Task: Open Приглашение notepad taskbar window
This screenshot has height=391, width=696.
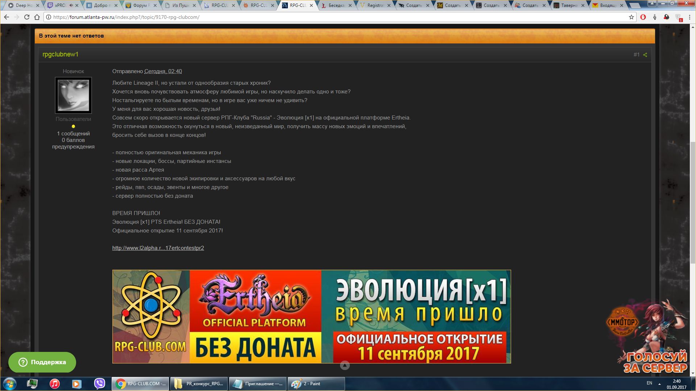Action: [258, 384]
